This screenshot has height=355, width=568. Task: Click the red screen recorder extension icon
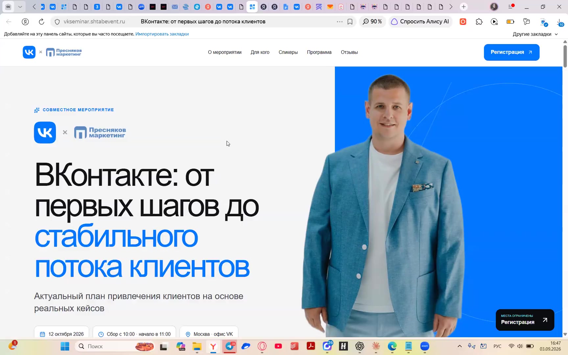pyautogui.click(x=463, y=22)
